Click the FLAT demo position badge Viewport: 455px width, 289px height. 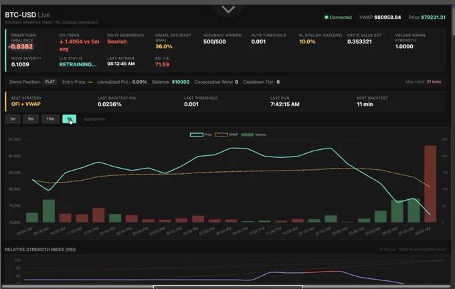[x=50, y=82]
